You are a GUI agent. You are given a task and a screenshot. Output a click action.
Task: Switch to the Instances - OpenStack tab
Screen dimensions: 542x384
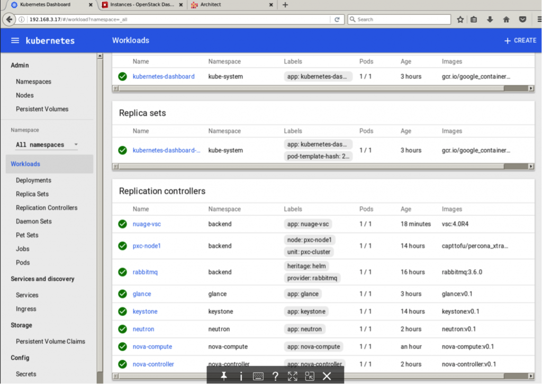(x=142, y=5)
